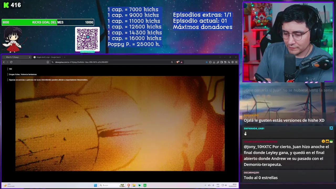Click the streamer webcam feed
336x189 pixels.
pos(288,42)
